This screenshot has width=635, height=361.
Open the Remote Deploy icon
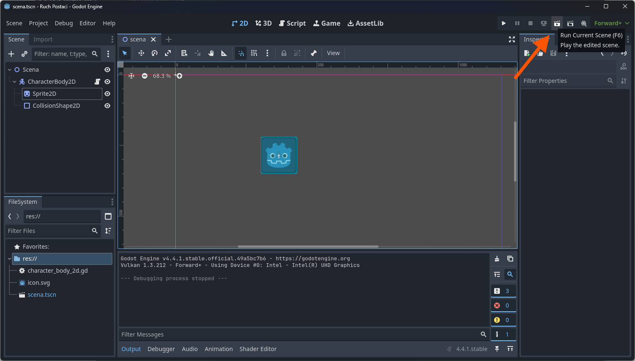(544, 23)
